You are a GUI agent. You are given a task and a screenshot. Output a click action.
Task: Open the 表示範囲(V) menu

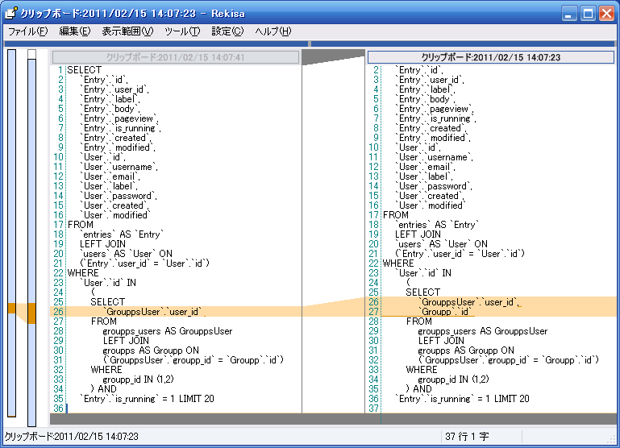pos(127,31)
